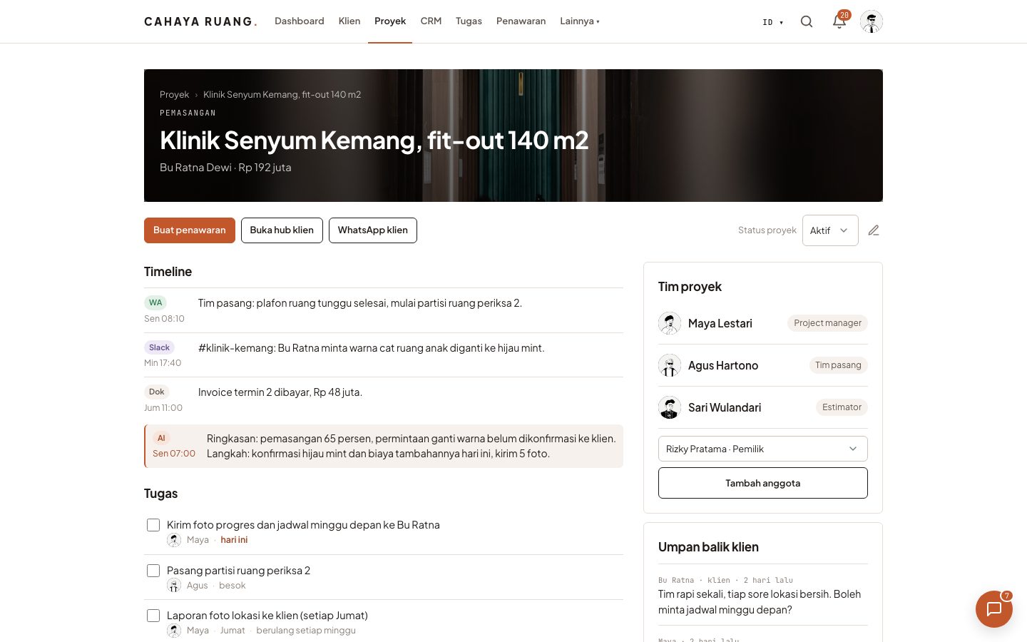The height and width of the screenshot is (642, 1027).
Task: Click Sari Wulandari name in team list
Action: tap(725, 407)
